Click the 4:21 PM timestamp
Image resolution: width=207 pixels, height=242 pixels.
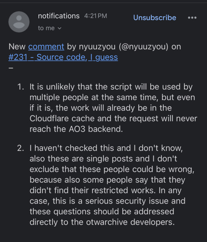pyautogui.click(x=95, y=16)
